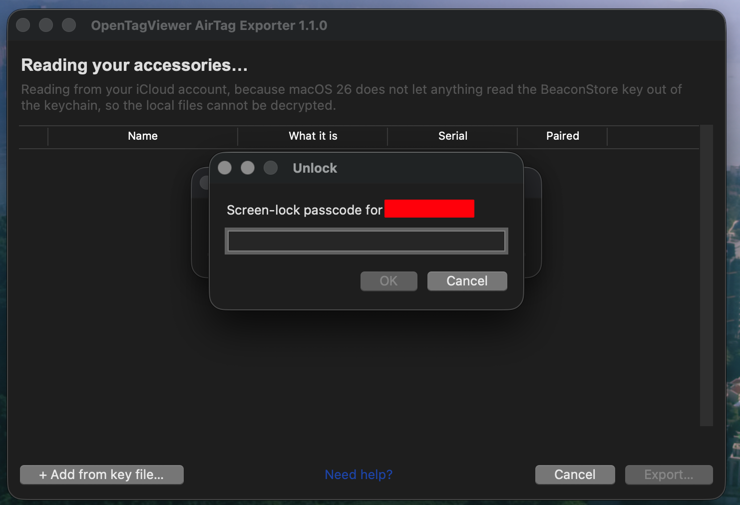Viewport: 740px width, 505px height.
Task: Click OK in the Unlock dialog
Action: tap(388, 281)
